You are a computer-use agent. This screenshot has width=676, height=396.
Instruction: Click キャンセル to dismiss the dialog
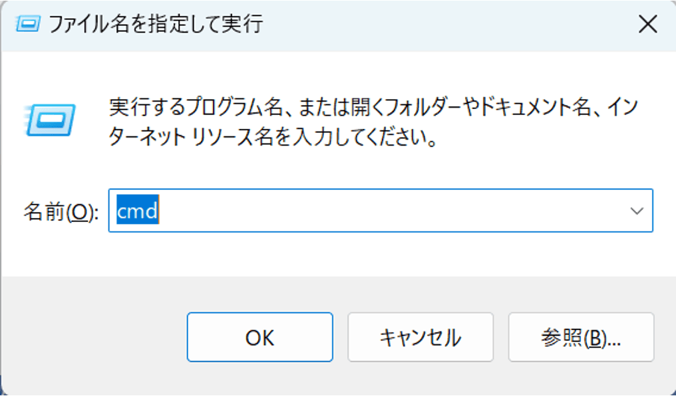click(420, 337)
